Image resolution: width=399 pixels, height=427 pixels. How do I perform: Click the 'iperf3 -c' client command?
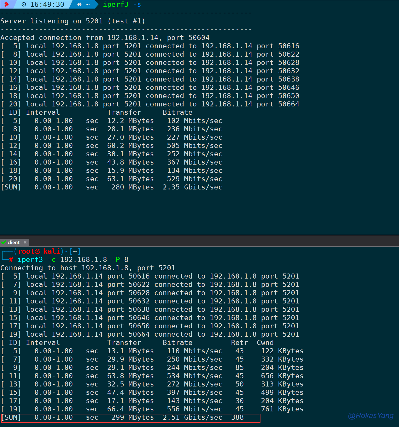pos(36,259)
